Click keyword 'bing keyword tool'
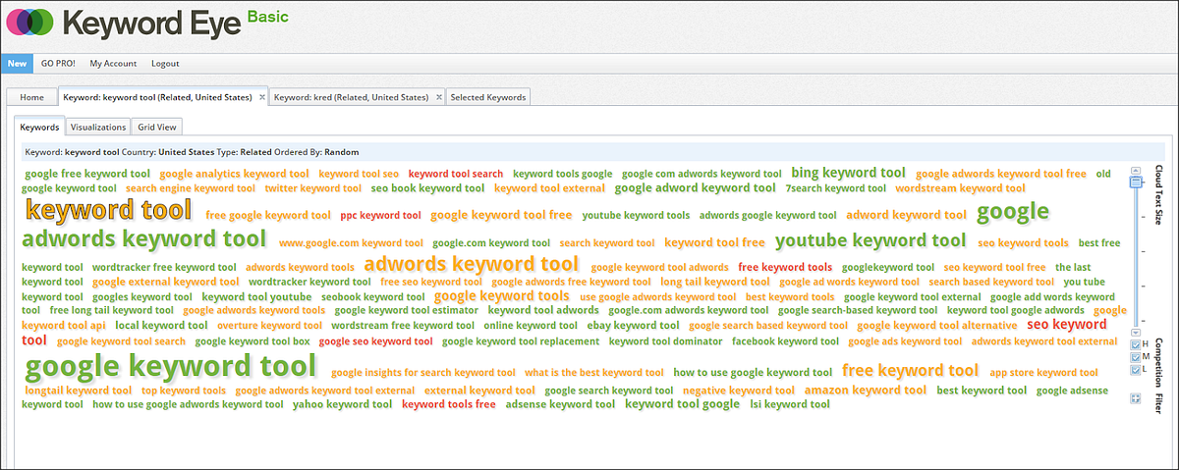The width and height of the screenshot is (1179, 470). [x=848, y=173]
